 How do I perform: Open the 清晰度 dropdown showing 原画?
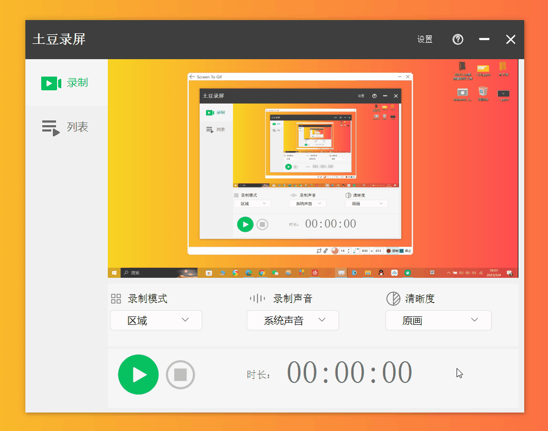[438, 320]
